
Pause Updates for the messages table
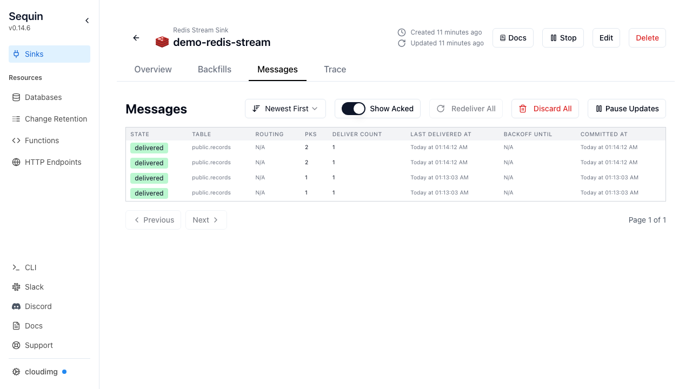click(627, 109)
